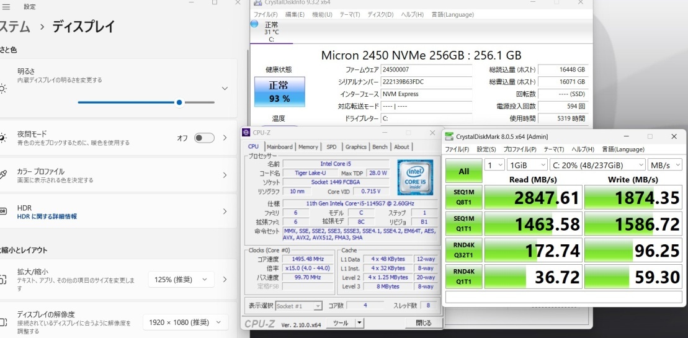
Task: Click the システム breadcrumb in Settings
Action: click(x=15, y=27)
